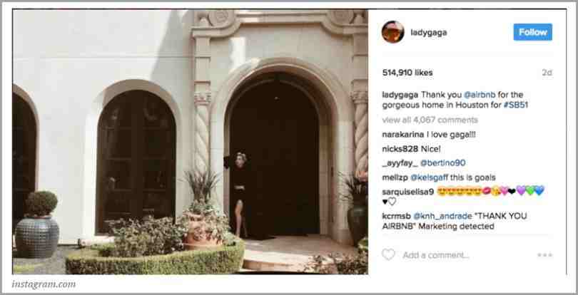Click the heart like icon
This screenshot has width=578, height=295.
pyautogui.click(x=388, y=254)
